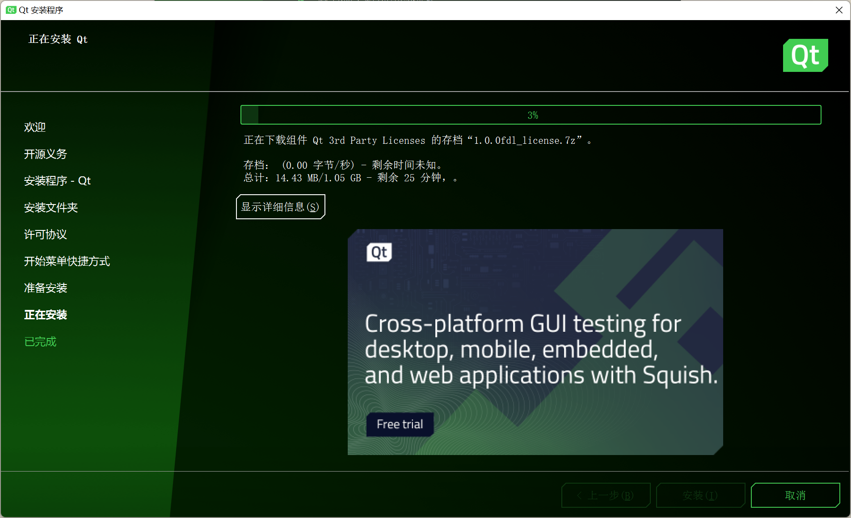Click the 正在安装 Qt page heading

click(x=58, y=39)
